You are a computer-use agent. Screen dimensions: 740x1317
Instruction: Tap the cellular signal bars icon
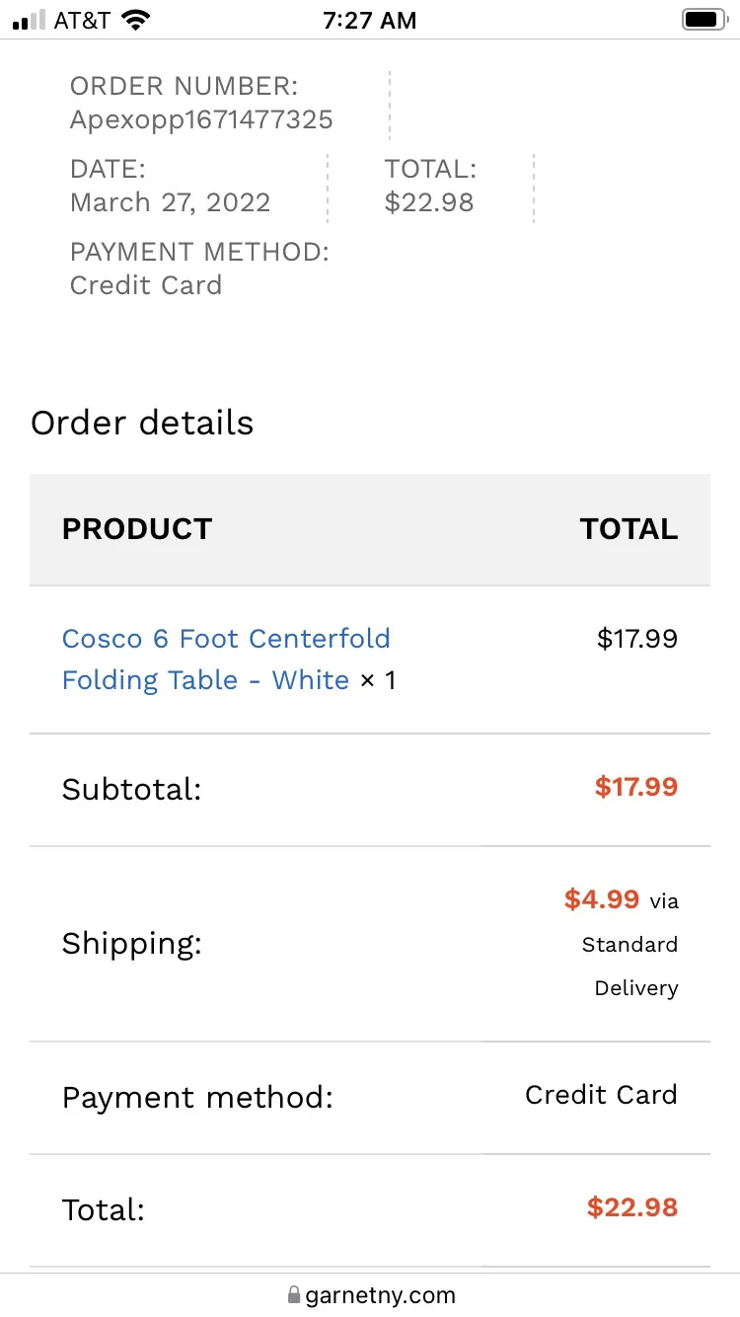30,20
